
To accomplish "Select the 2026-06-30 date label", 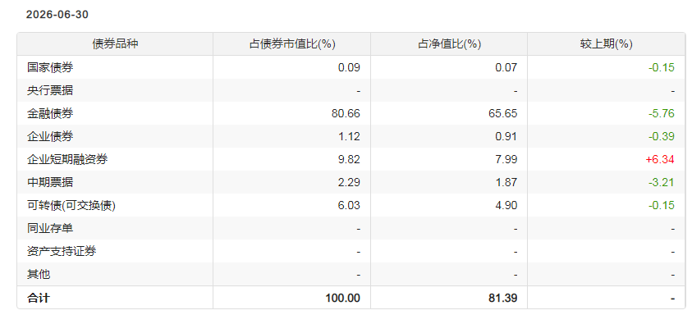I will point(57,15).
